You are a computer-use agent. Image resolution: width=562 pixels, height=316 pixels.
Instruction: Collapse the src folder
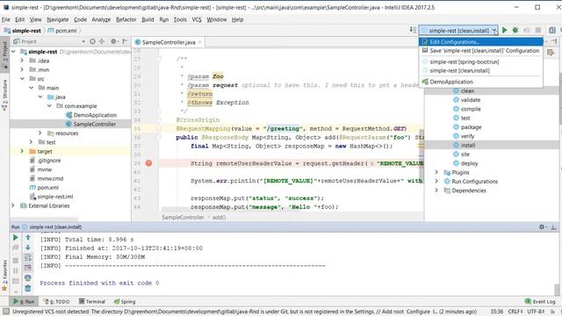22,78
